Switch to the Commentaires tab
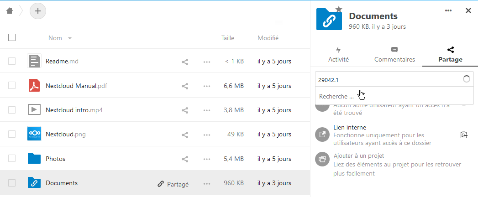 [394, 55]
